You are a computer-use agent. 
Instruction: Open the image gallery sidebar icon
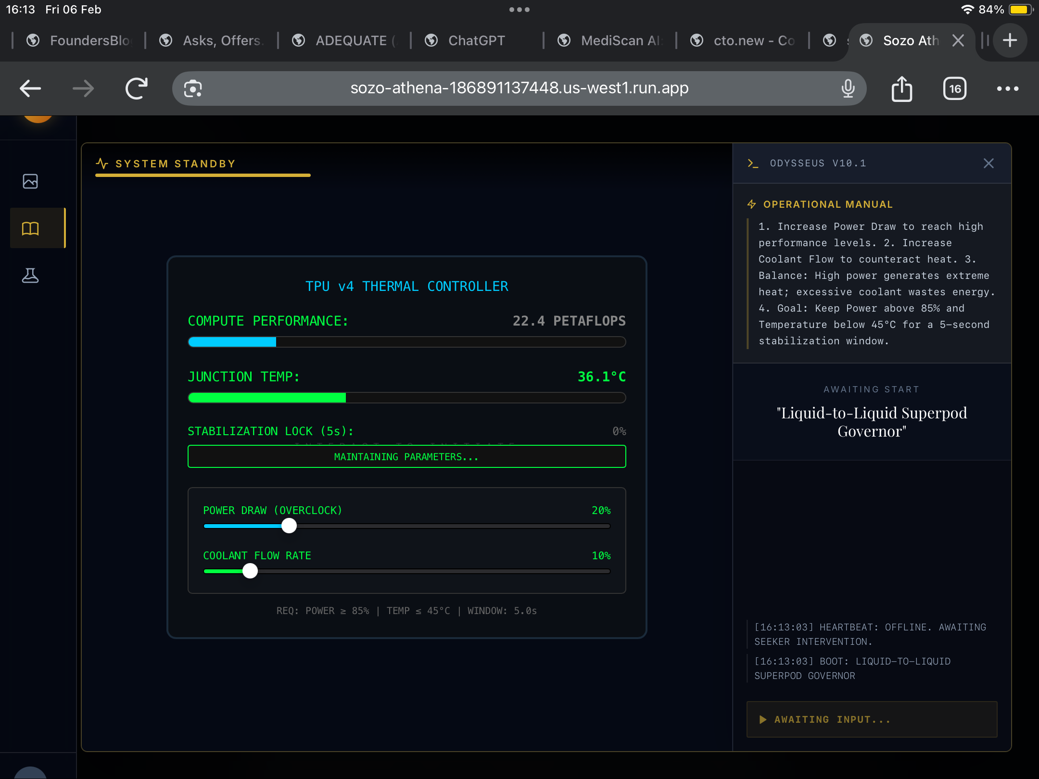pyautogui.click(x=30, y=181)
